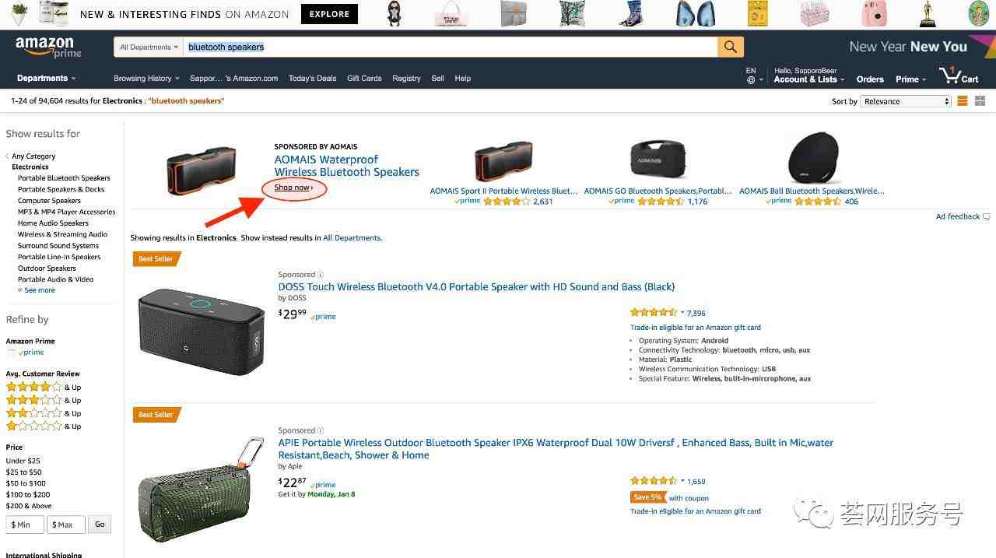Viewport: 996px width, 558px height.
Task: Click the EXPLORE button in banner
Action: click(x=329, y=14)
